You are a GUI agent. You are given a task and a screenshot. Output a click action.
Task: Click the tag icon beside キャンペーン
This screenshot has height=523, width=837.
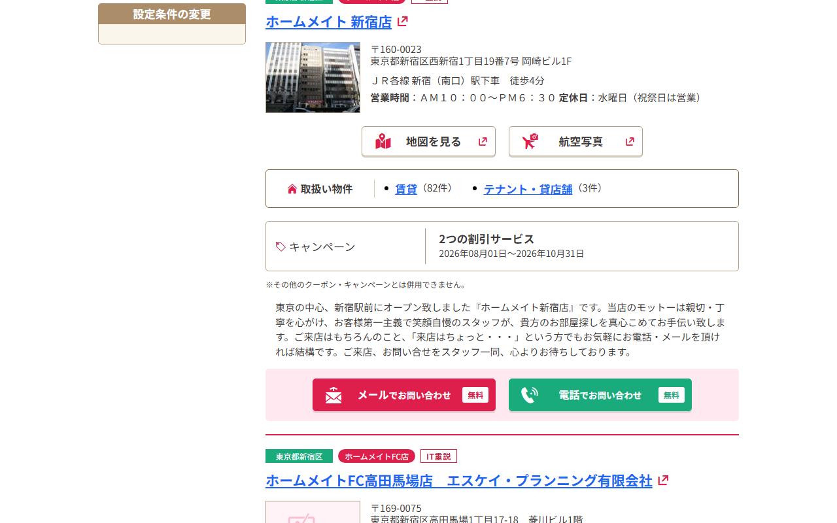[281, 246]
